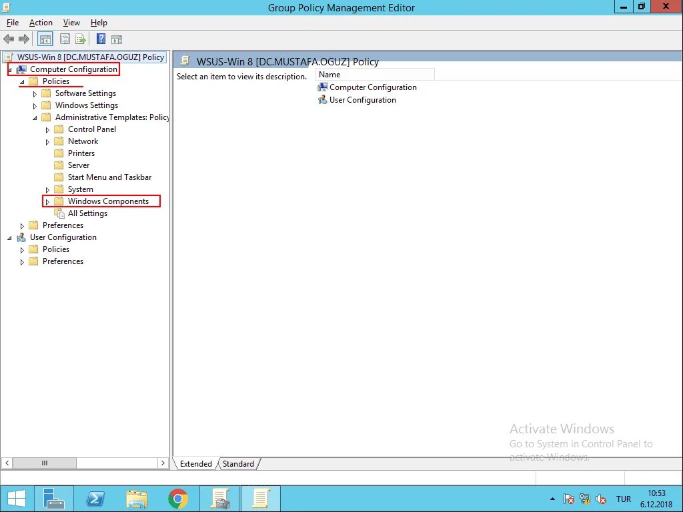Click Computer Configuration icon in right pane list

tap(322, 87)
